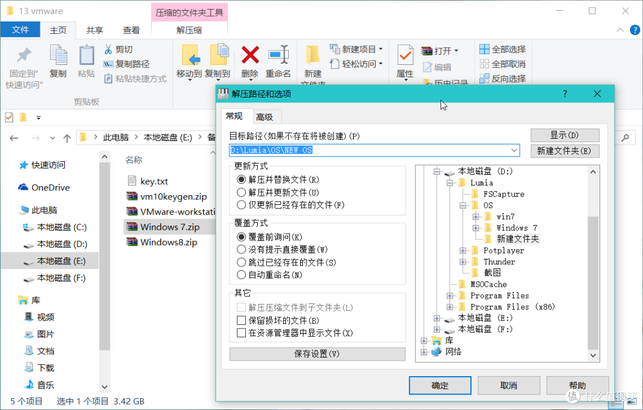Click the 确定 (OK) button

440,386
